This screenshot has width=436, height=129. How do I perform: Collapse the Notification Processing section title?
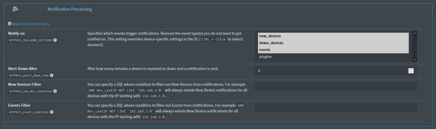(x=70, y=9)
